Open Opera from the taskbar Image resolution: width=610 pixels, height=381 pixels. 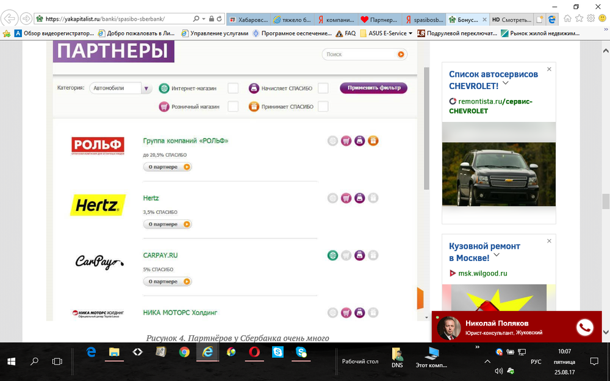(254, 352)
